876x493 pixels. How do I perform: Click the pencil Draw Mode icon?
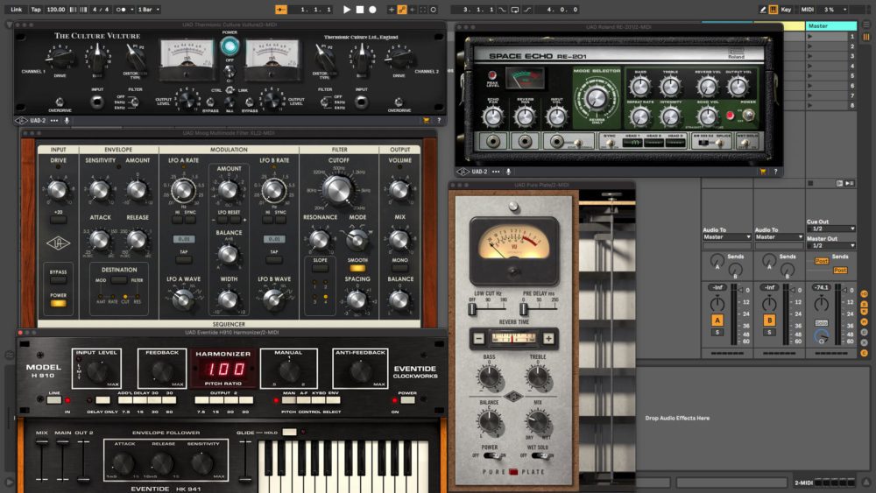click(x=760, y=9)
